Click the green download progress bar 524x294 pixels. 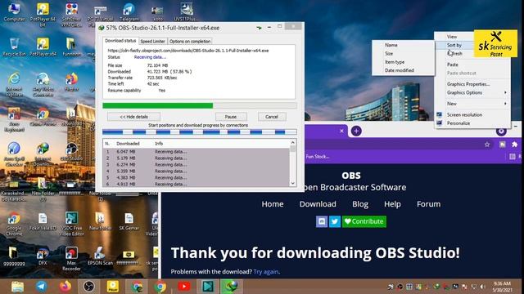coord(200,105)
